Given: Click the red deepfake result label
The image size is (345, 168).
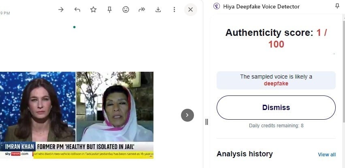Looking at the screenshot, I should click(x=276, y=83).
